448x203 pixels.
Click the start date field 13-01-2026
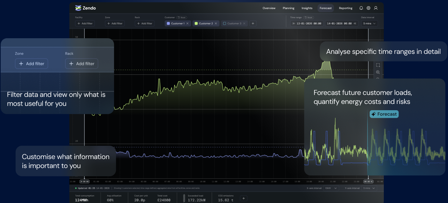click(307, 24)
